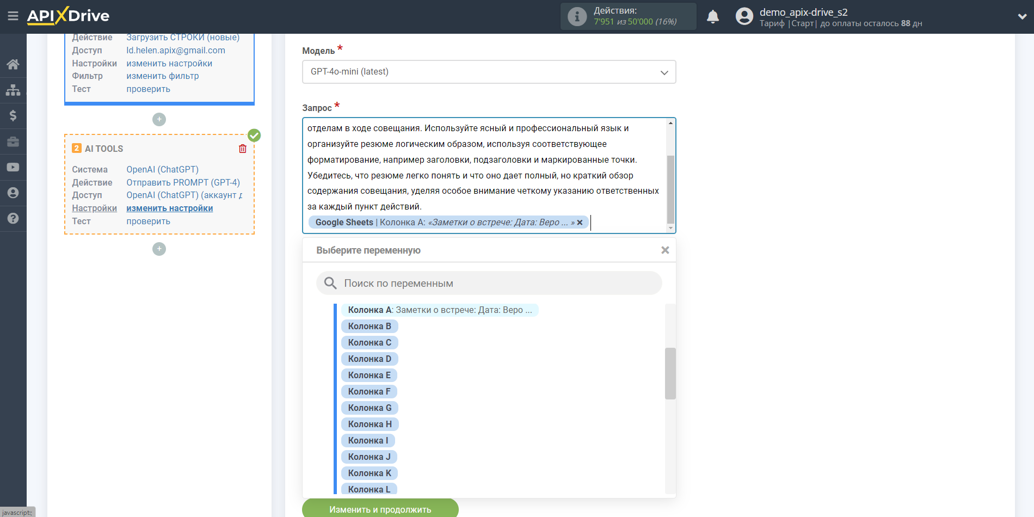The image size is (1034, 517).
Task: Click the AI TOOLS block title
Action: tap(104, 149)
